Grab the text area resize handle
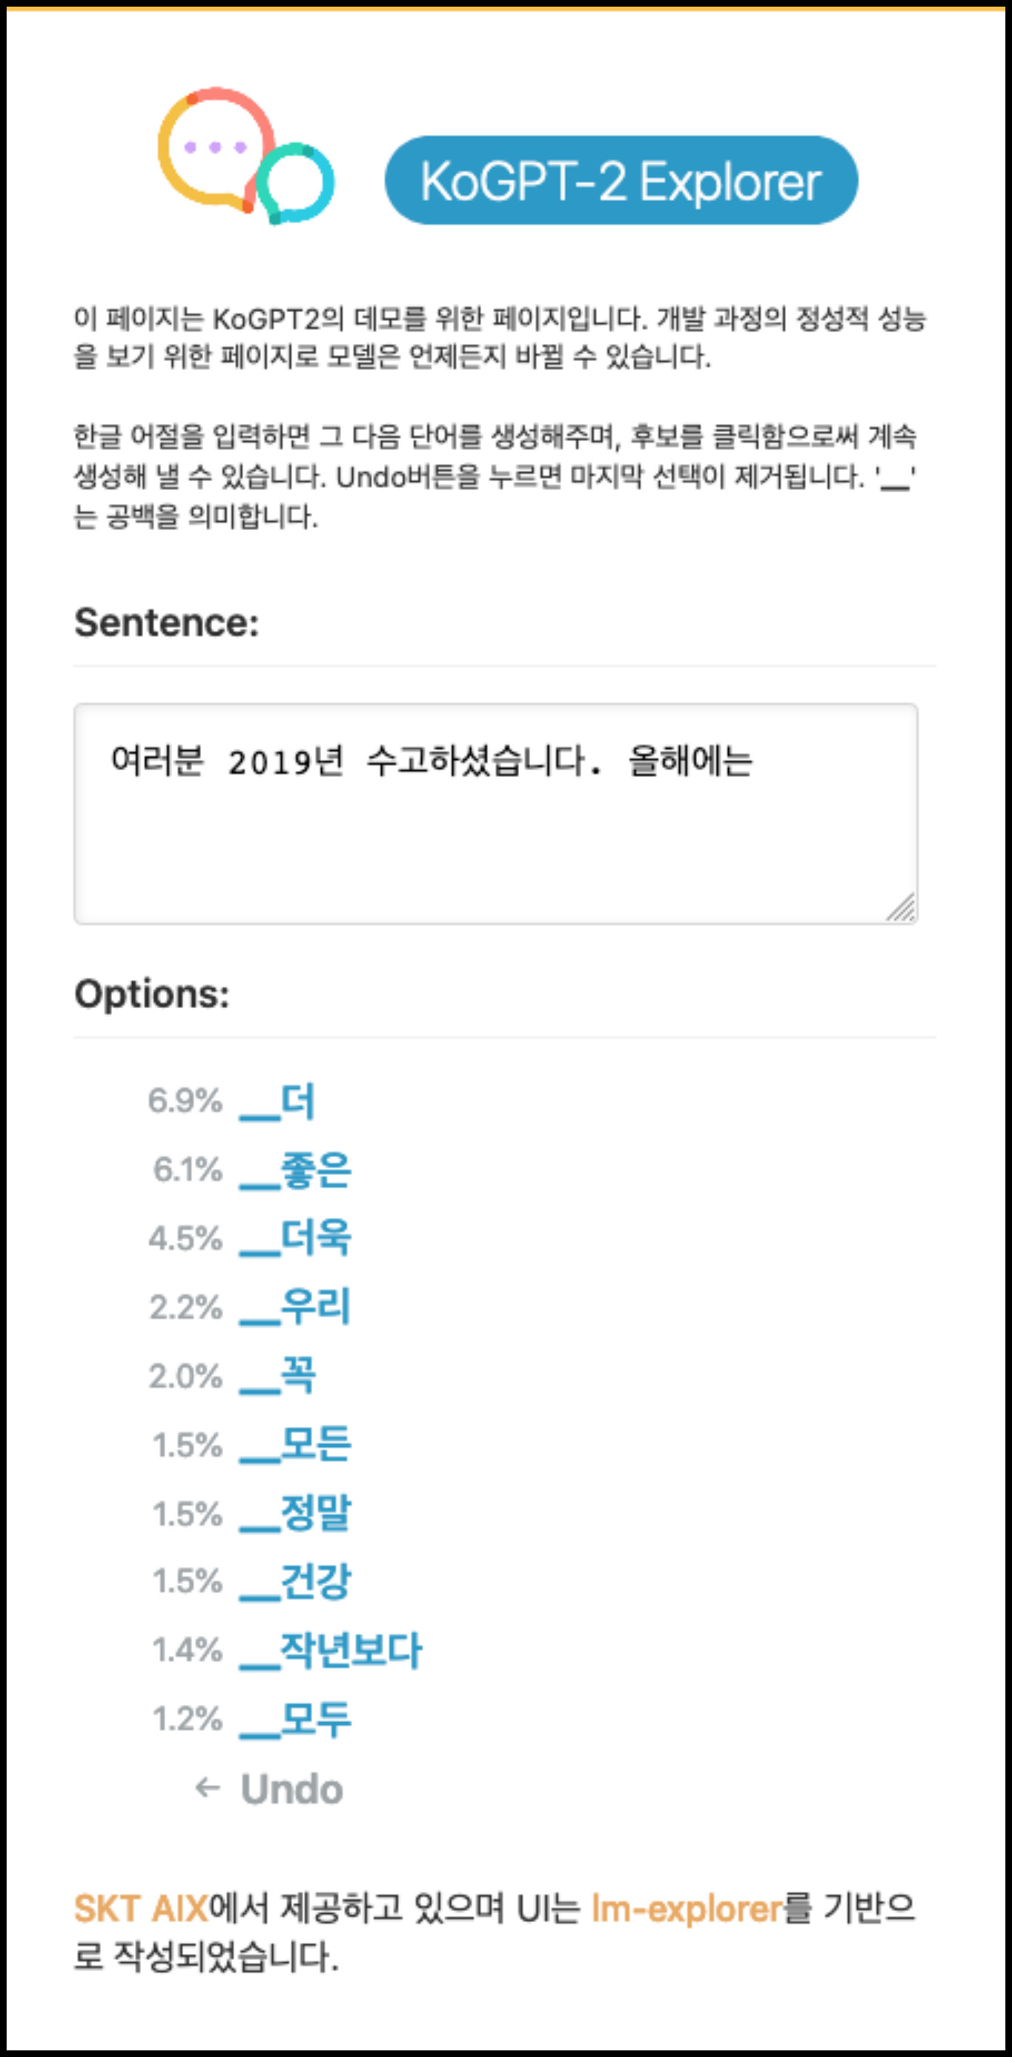The width and height of the screenshot is (1012, 2057). click(902, 908)
